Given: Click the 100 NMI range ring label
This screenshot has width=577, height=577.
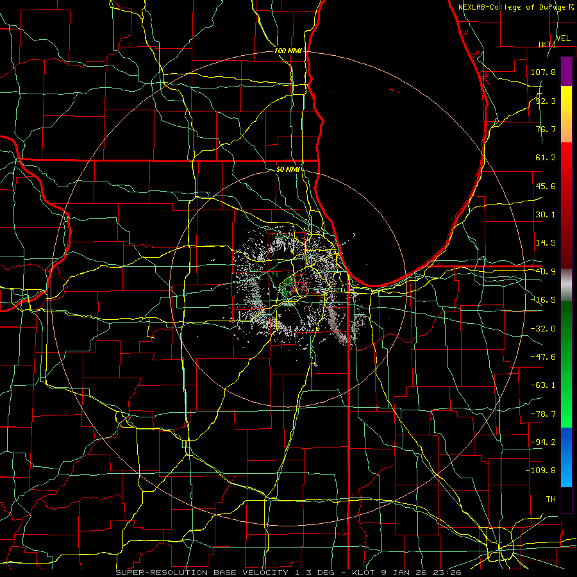Looking at the screenshot, I should [x=288, y=51].
